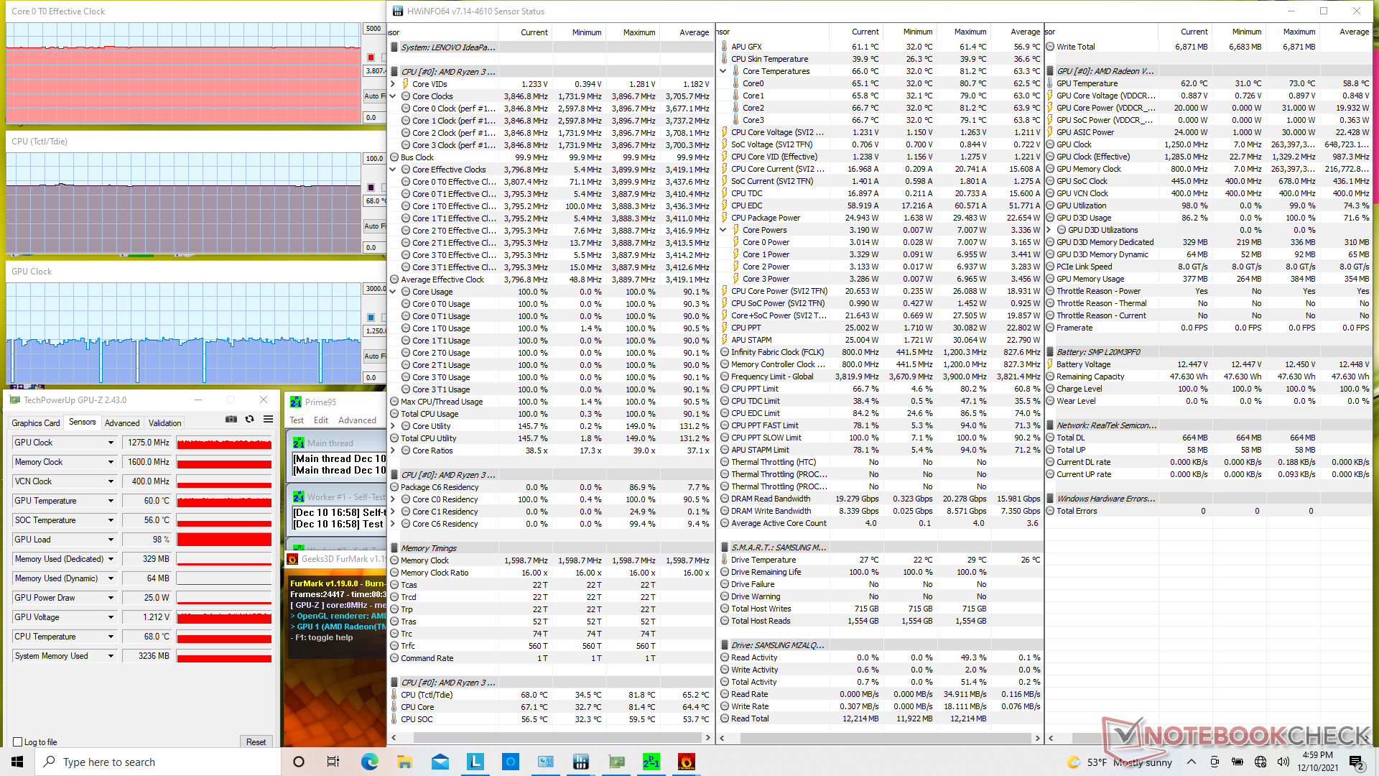Open the FurMark taskbar icon
This screenshot has width=1379, height=776.
(686, 762)
